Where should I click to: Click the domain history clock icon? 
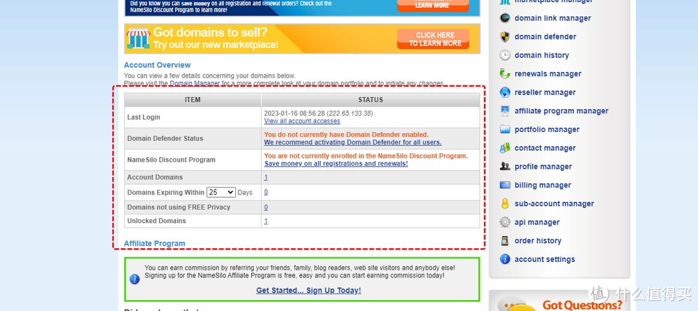[505, 56]
